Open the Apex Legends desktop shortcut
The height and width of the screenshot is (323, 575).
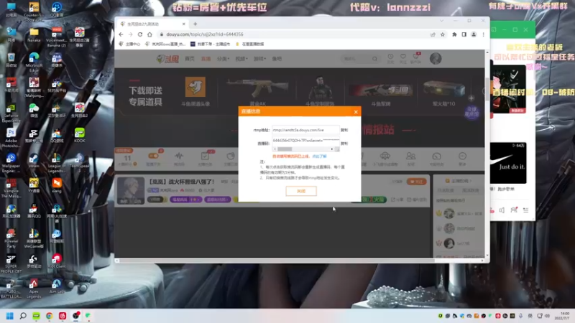point(34,289)
